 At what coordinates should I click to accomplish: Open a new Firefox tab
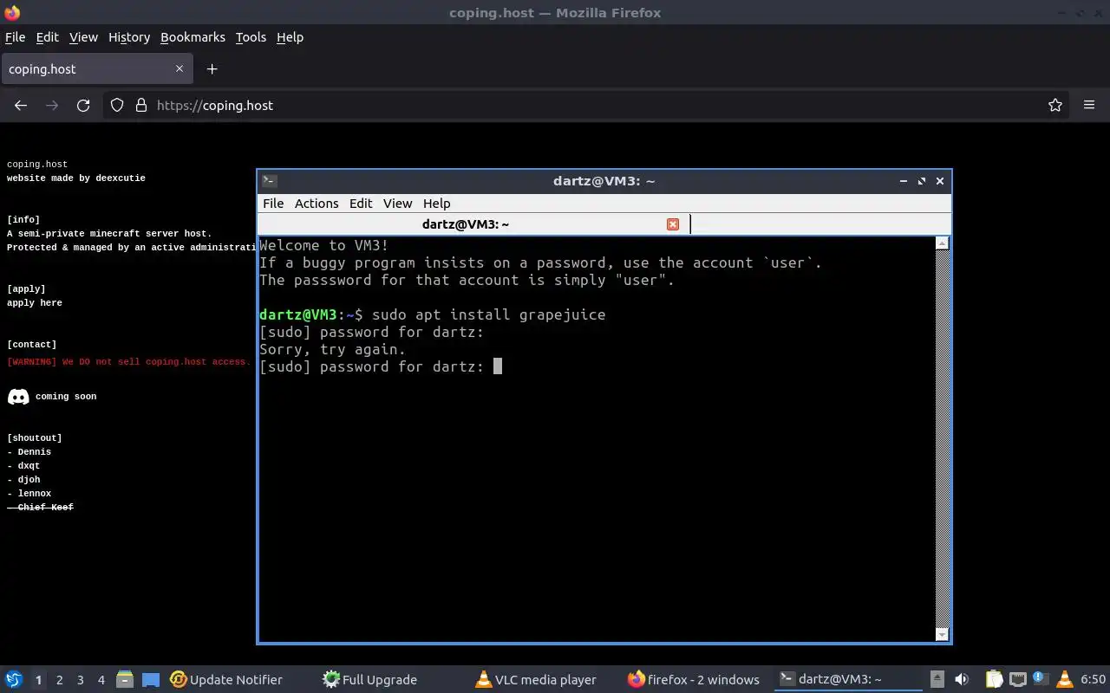[x=212, y=68]
